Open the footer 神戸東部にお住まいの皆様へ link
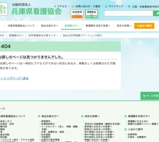This screenshot has width=159, height=142. (x=99, y=132)
